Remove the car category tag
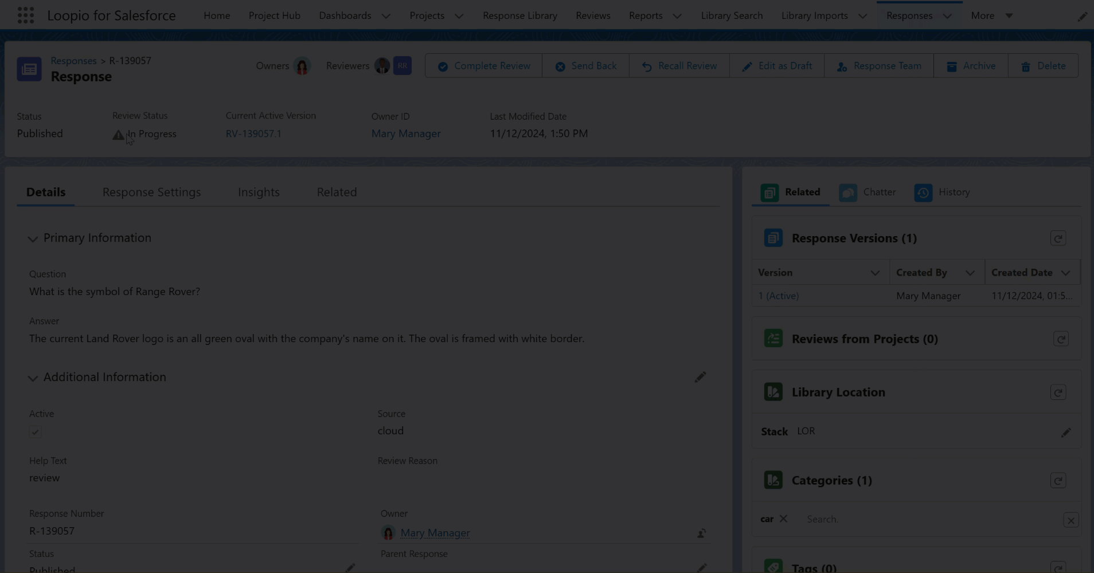This screenshot has height=573, width=1094. coord(783,519)
